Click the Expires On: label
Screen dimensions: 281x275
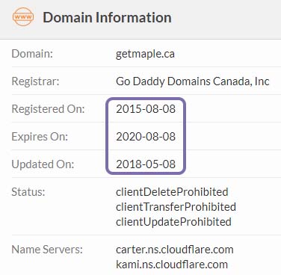click(x=40, y=137)
